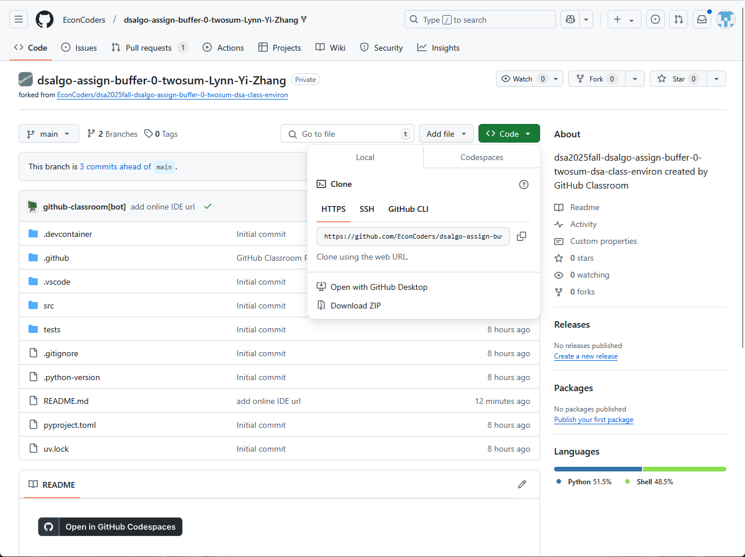Toggle Watch for this repository

[x=522, y=79]
